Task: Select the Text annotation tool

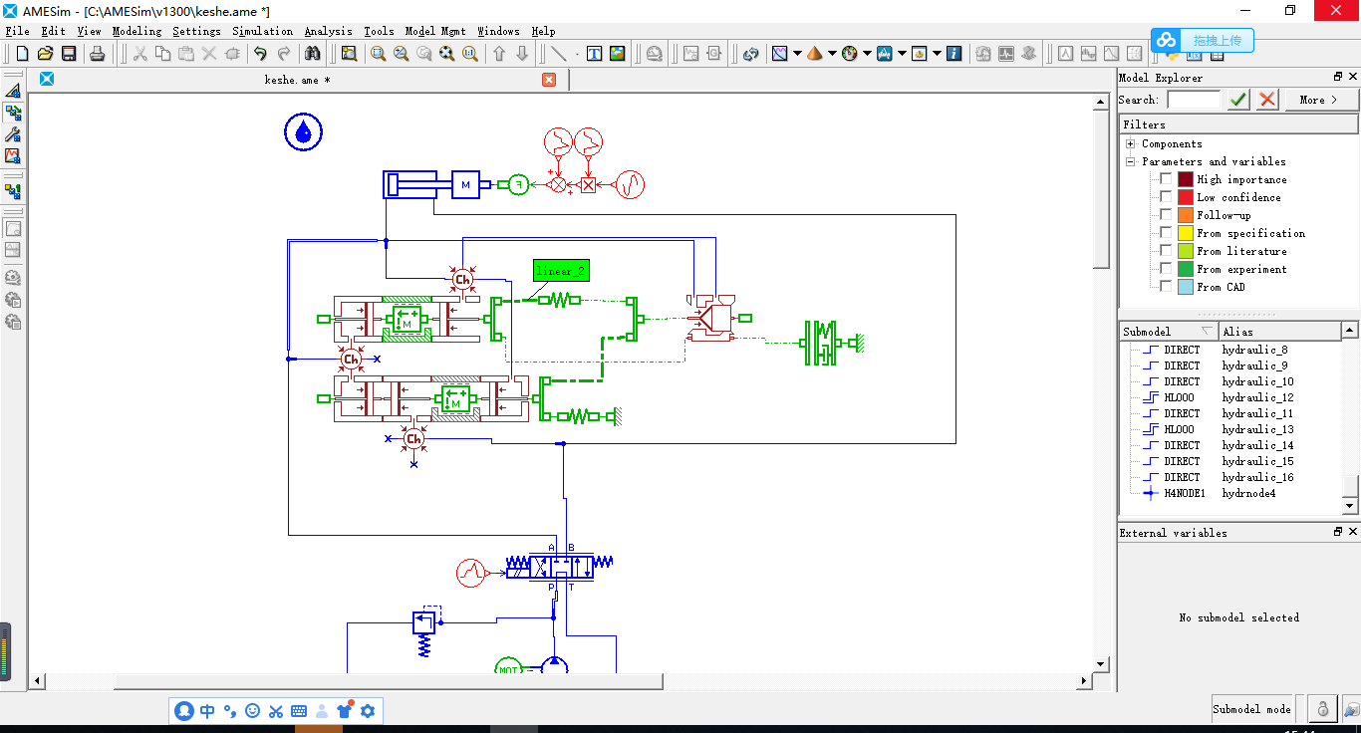Action: click(x=595, y=54)
